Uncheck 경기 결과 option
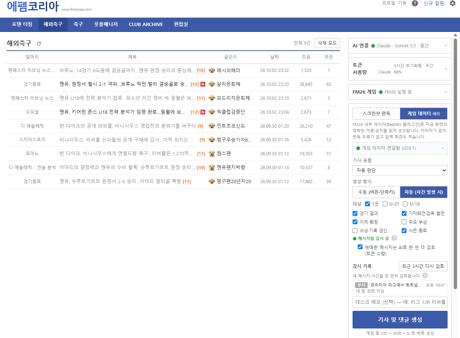 tap(355, 213)
